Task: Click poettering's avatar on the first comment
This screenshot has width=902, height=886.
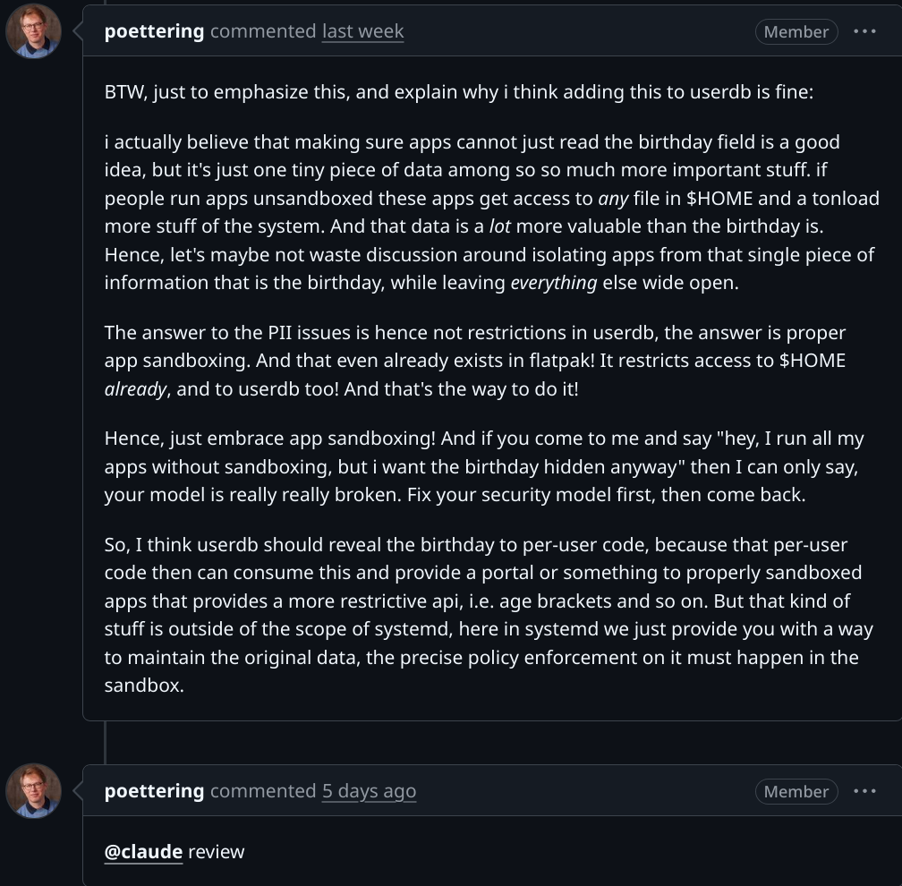Action: click(x=33, y=31)
